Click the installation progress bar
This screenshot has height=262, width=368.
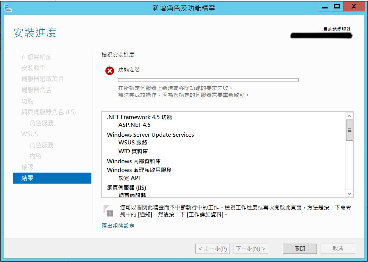(x=208, y=80)
